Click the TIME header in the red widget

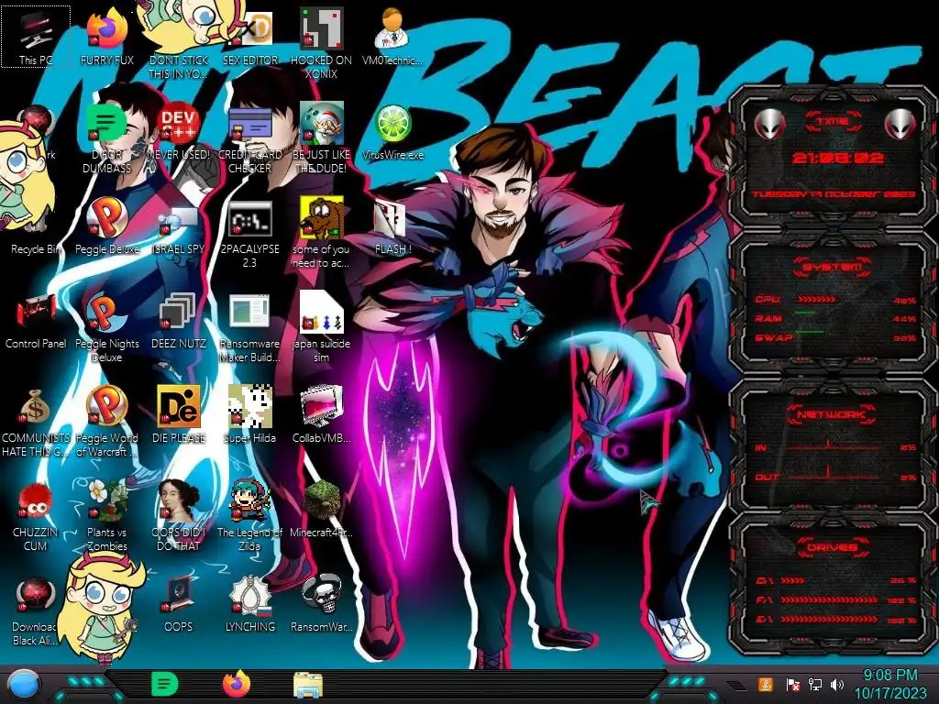[x=833, y=122]
